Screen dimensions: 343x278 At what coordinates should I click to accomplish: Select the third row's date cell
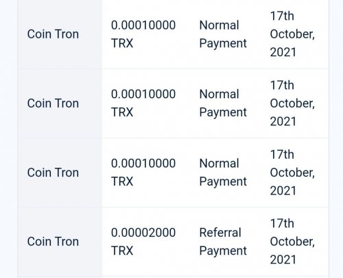click(292, 173)
